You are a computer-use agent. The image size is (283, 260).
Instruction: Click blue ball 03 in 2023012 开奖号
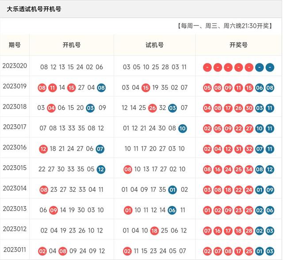click(x=270, y=231)
